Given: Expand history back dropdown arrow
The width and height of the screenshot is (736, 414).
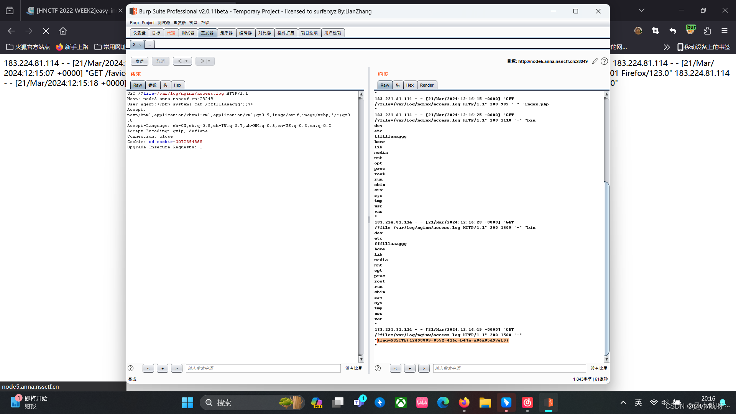Looking at the screenshot, I should point(186,61).
